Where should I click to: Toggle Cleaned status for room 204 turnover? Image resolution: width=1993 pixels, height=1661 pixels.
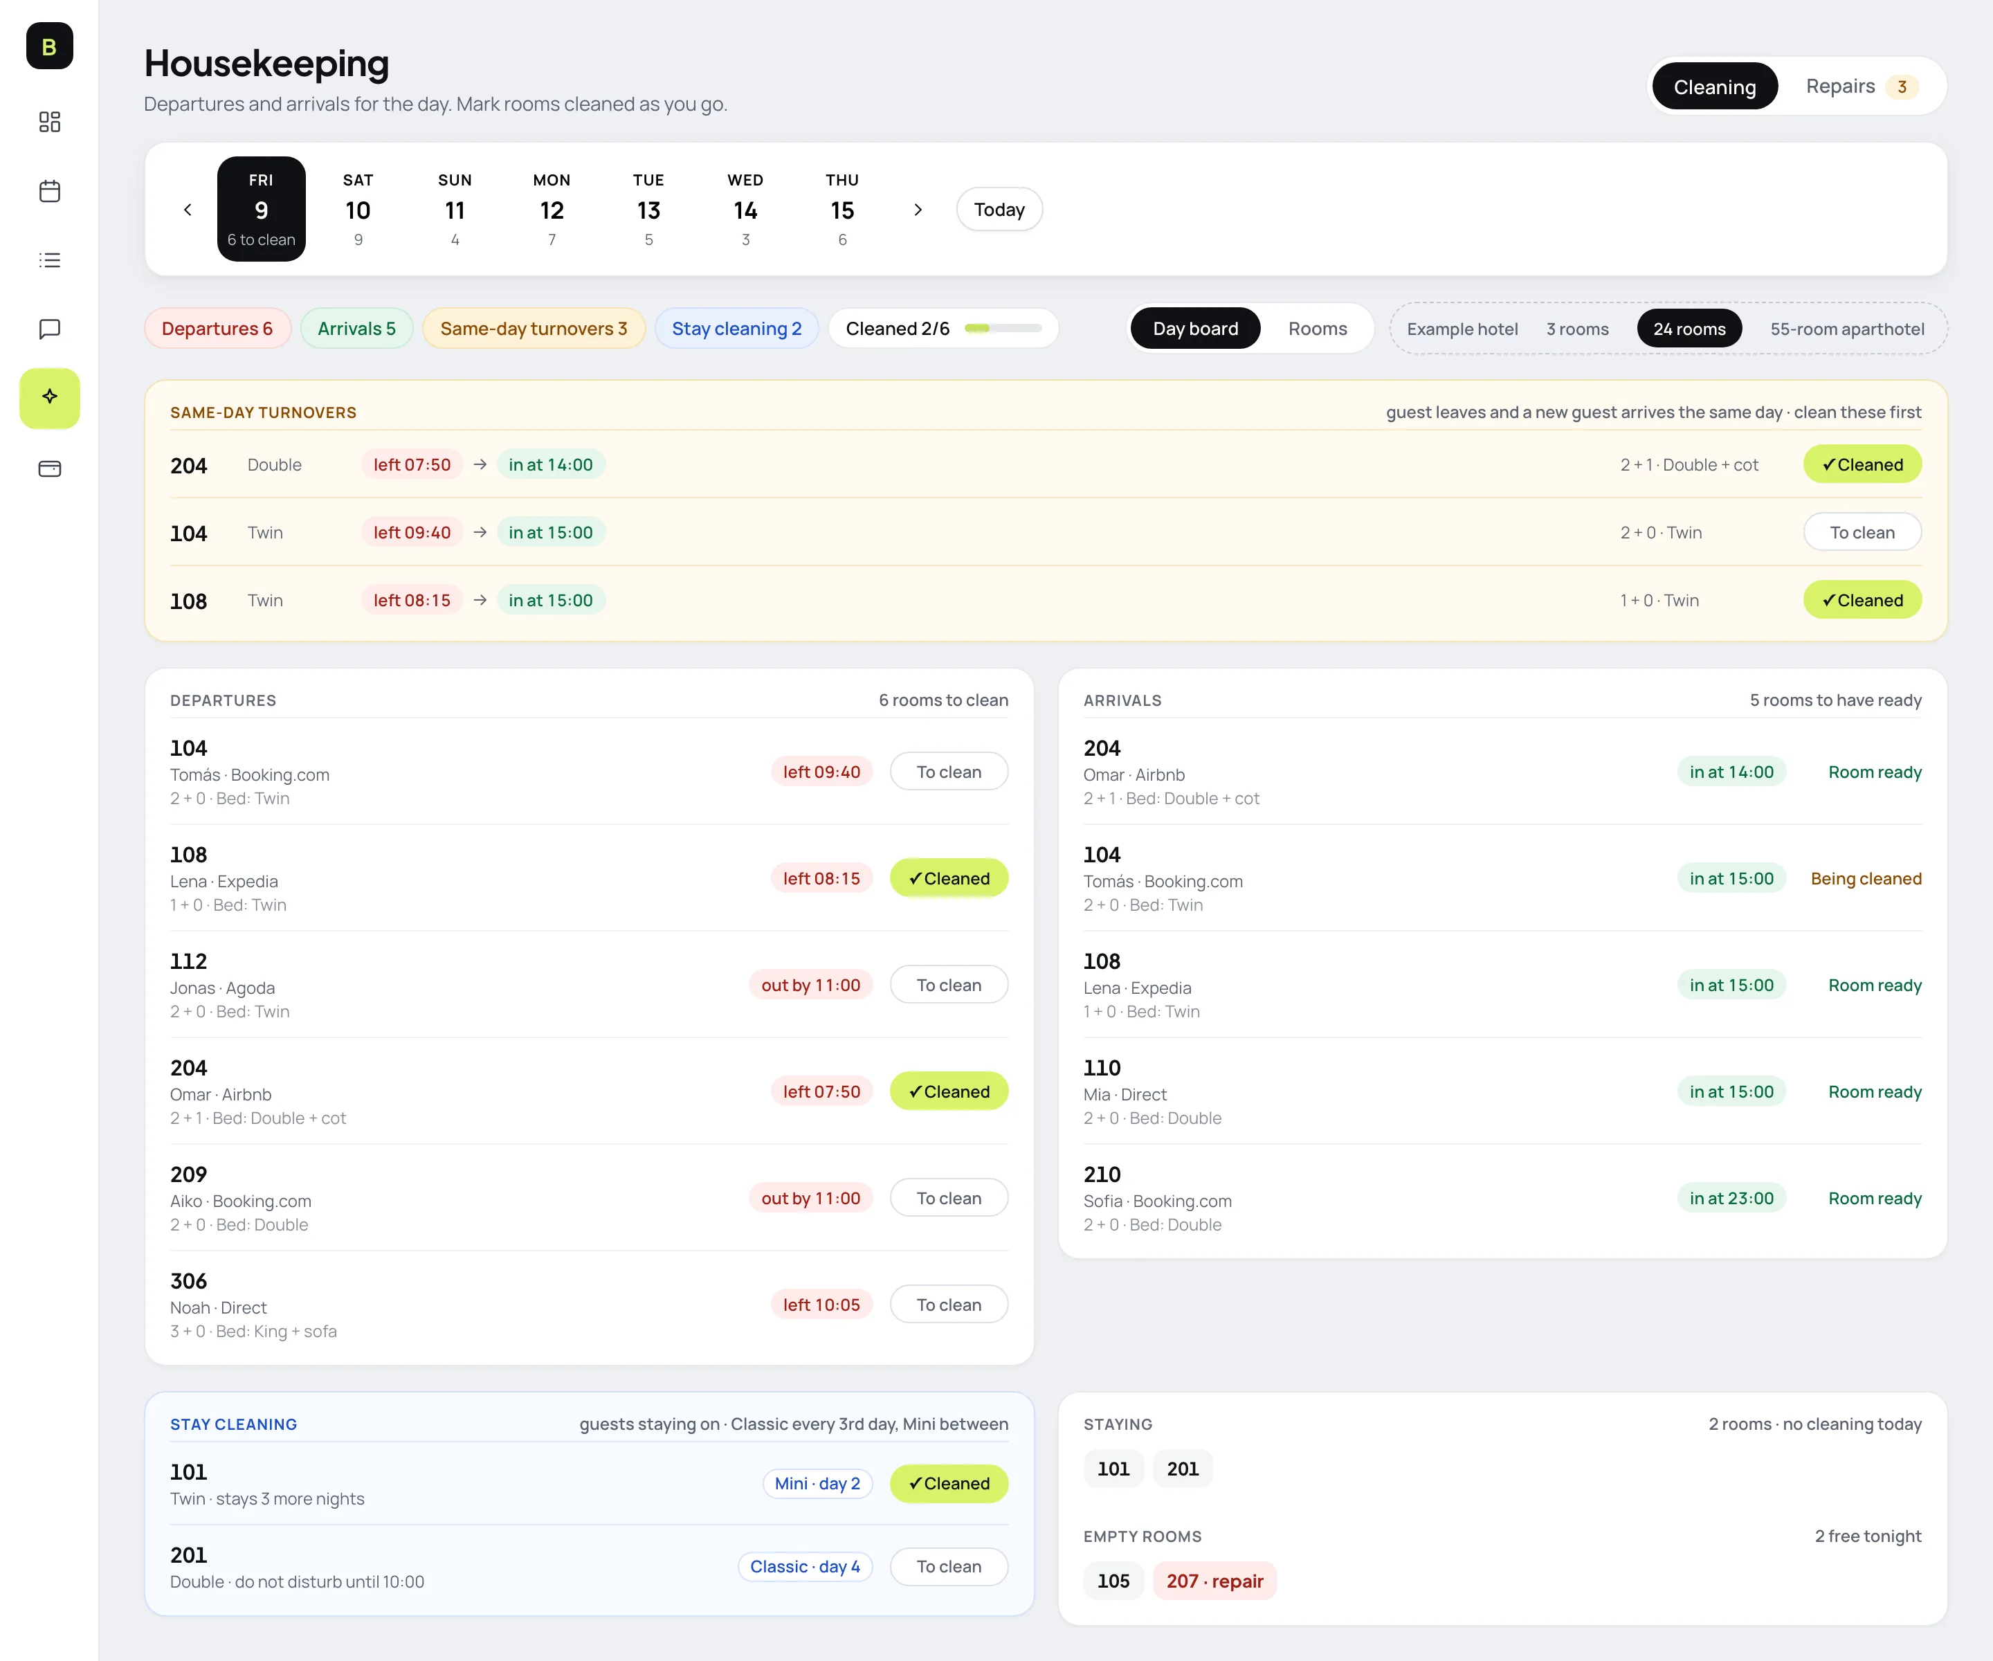(x=1862, y=464)
